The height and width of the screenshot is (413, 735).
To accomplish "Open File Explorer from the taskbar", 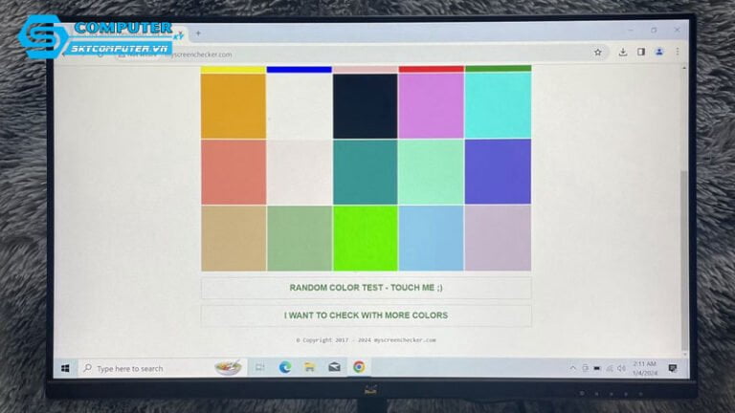I will 309,367.
